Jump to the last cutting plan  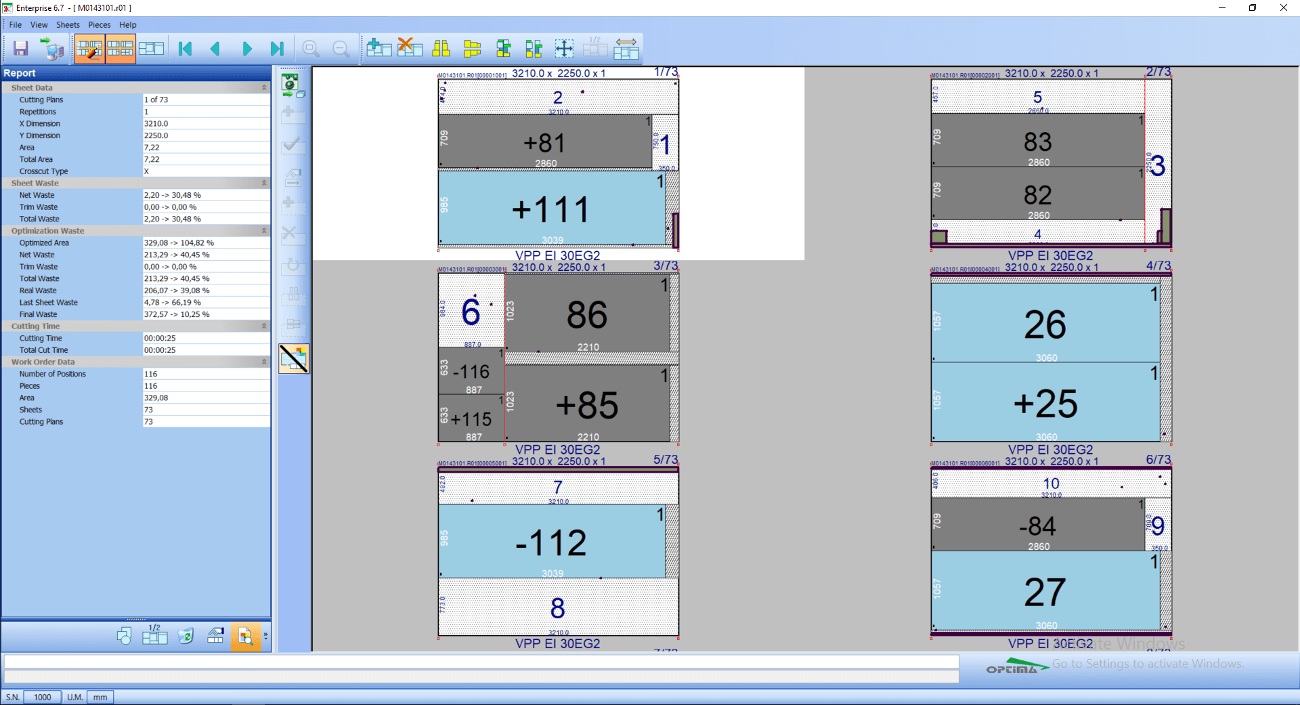277,49
